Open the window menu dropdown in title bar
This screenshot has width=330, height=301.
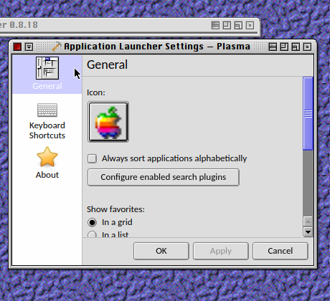[x=29, y=47]
